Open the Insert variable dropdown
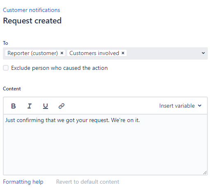Screen dimensions: 216x189 coord(180,106)
